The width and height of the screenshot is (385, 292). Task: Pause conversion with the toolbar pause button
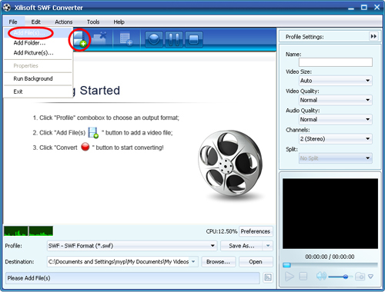click(174, 39)
